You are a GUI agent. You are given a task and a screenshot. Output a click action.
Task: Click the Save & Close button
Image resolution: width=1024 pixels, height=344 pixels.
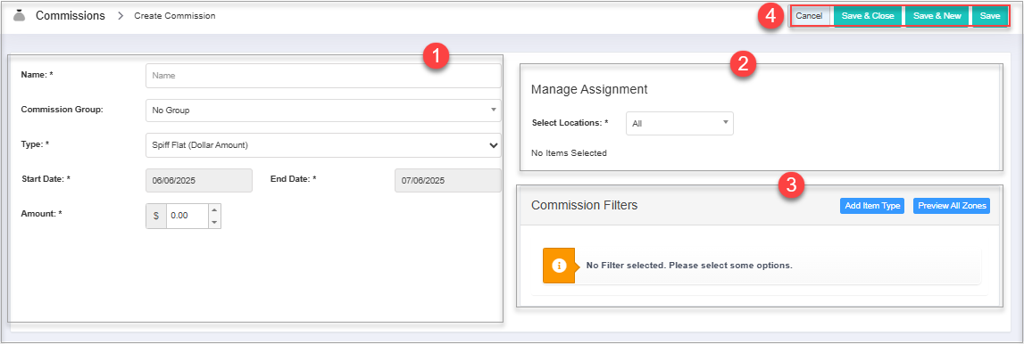(x=868, y=16)
